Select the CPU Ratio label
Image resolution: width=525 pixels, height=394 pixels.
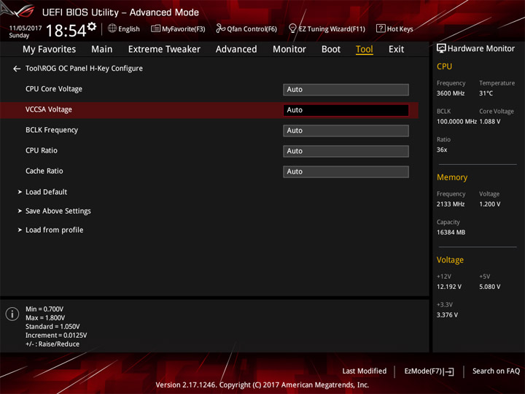click(42, 150)
